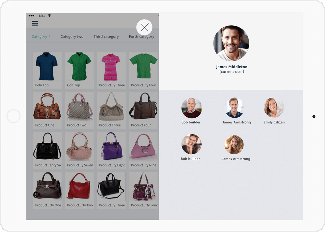Screen dimensions: 325x232
Task: Tap the iPad home button
Action: (x=14, y=116)
